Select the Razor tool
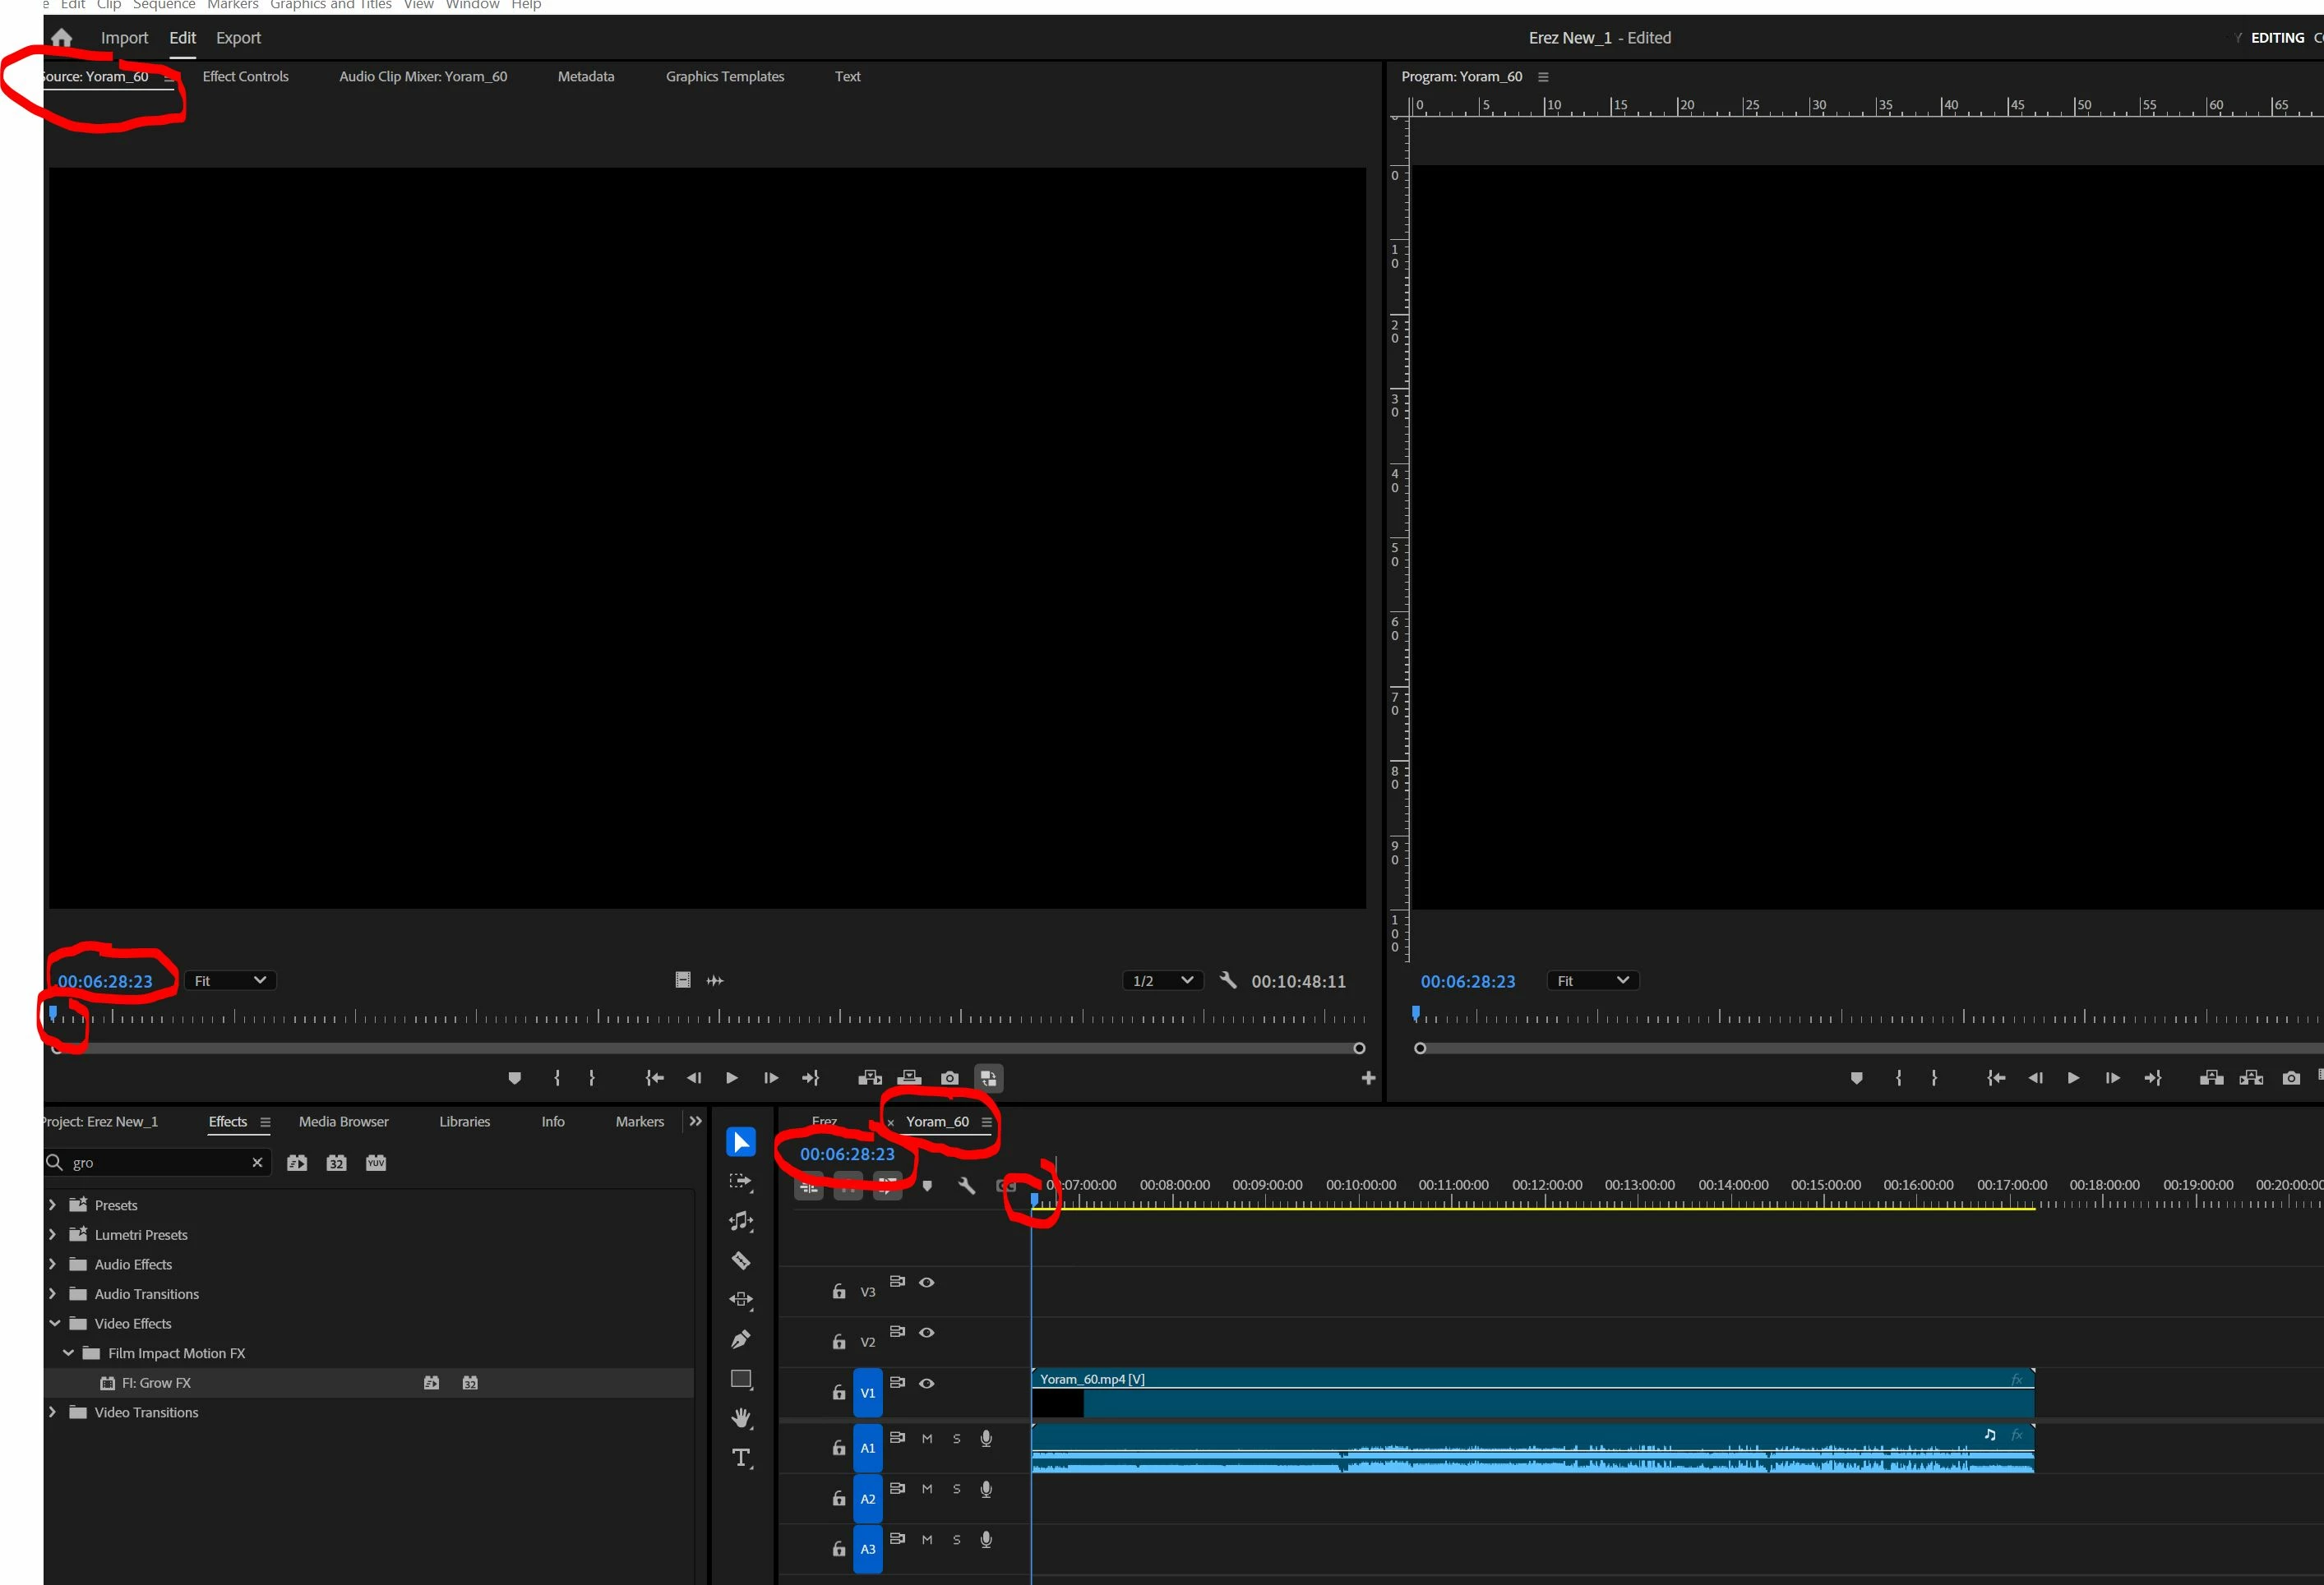The image size is (2324, 1585). (741, 1261)
